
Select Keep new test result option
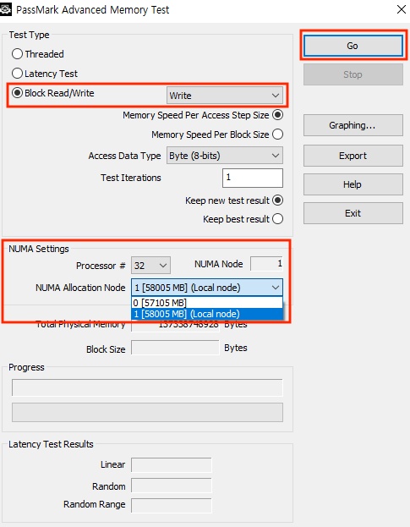[277, 200]
